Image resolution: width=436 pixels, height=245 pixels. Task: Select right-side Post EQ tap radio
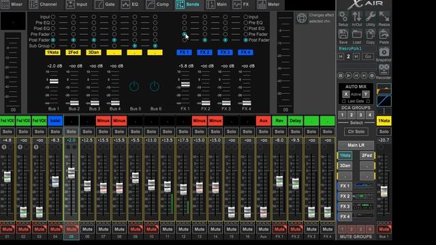pyautogui.click(x=245, y=29)
